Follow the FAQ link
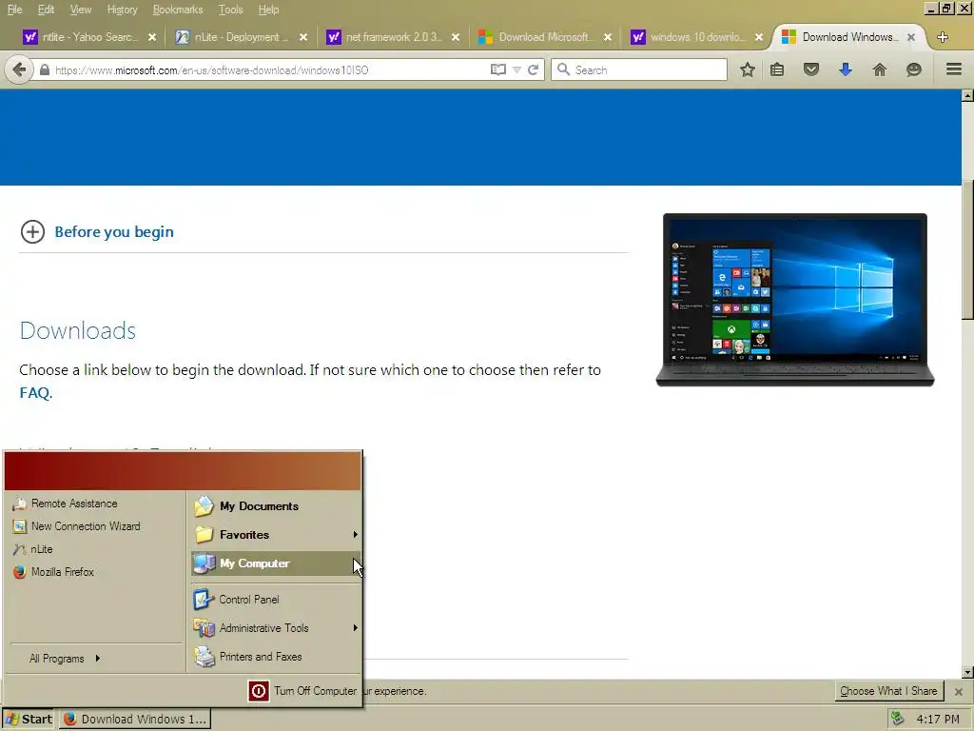The height and width of the screenshot is (731, 974). click(34, 393)
